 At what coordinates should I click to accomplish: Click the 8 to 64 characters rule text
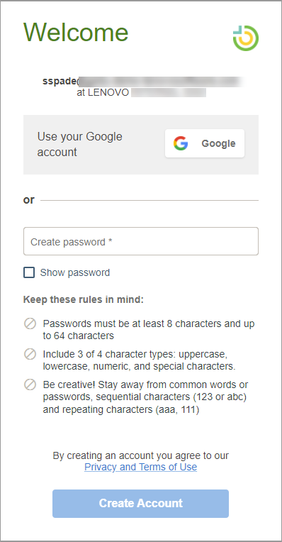coord(149,330)
